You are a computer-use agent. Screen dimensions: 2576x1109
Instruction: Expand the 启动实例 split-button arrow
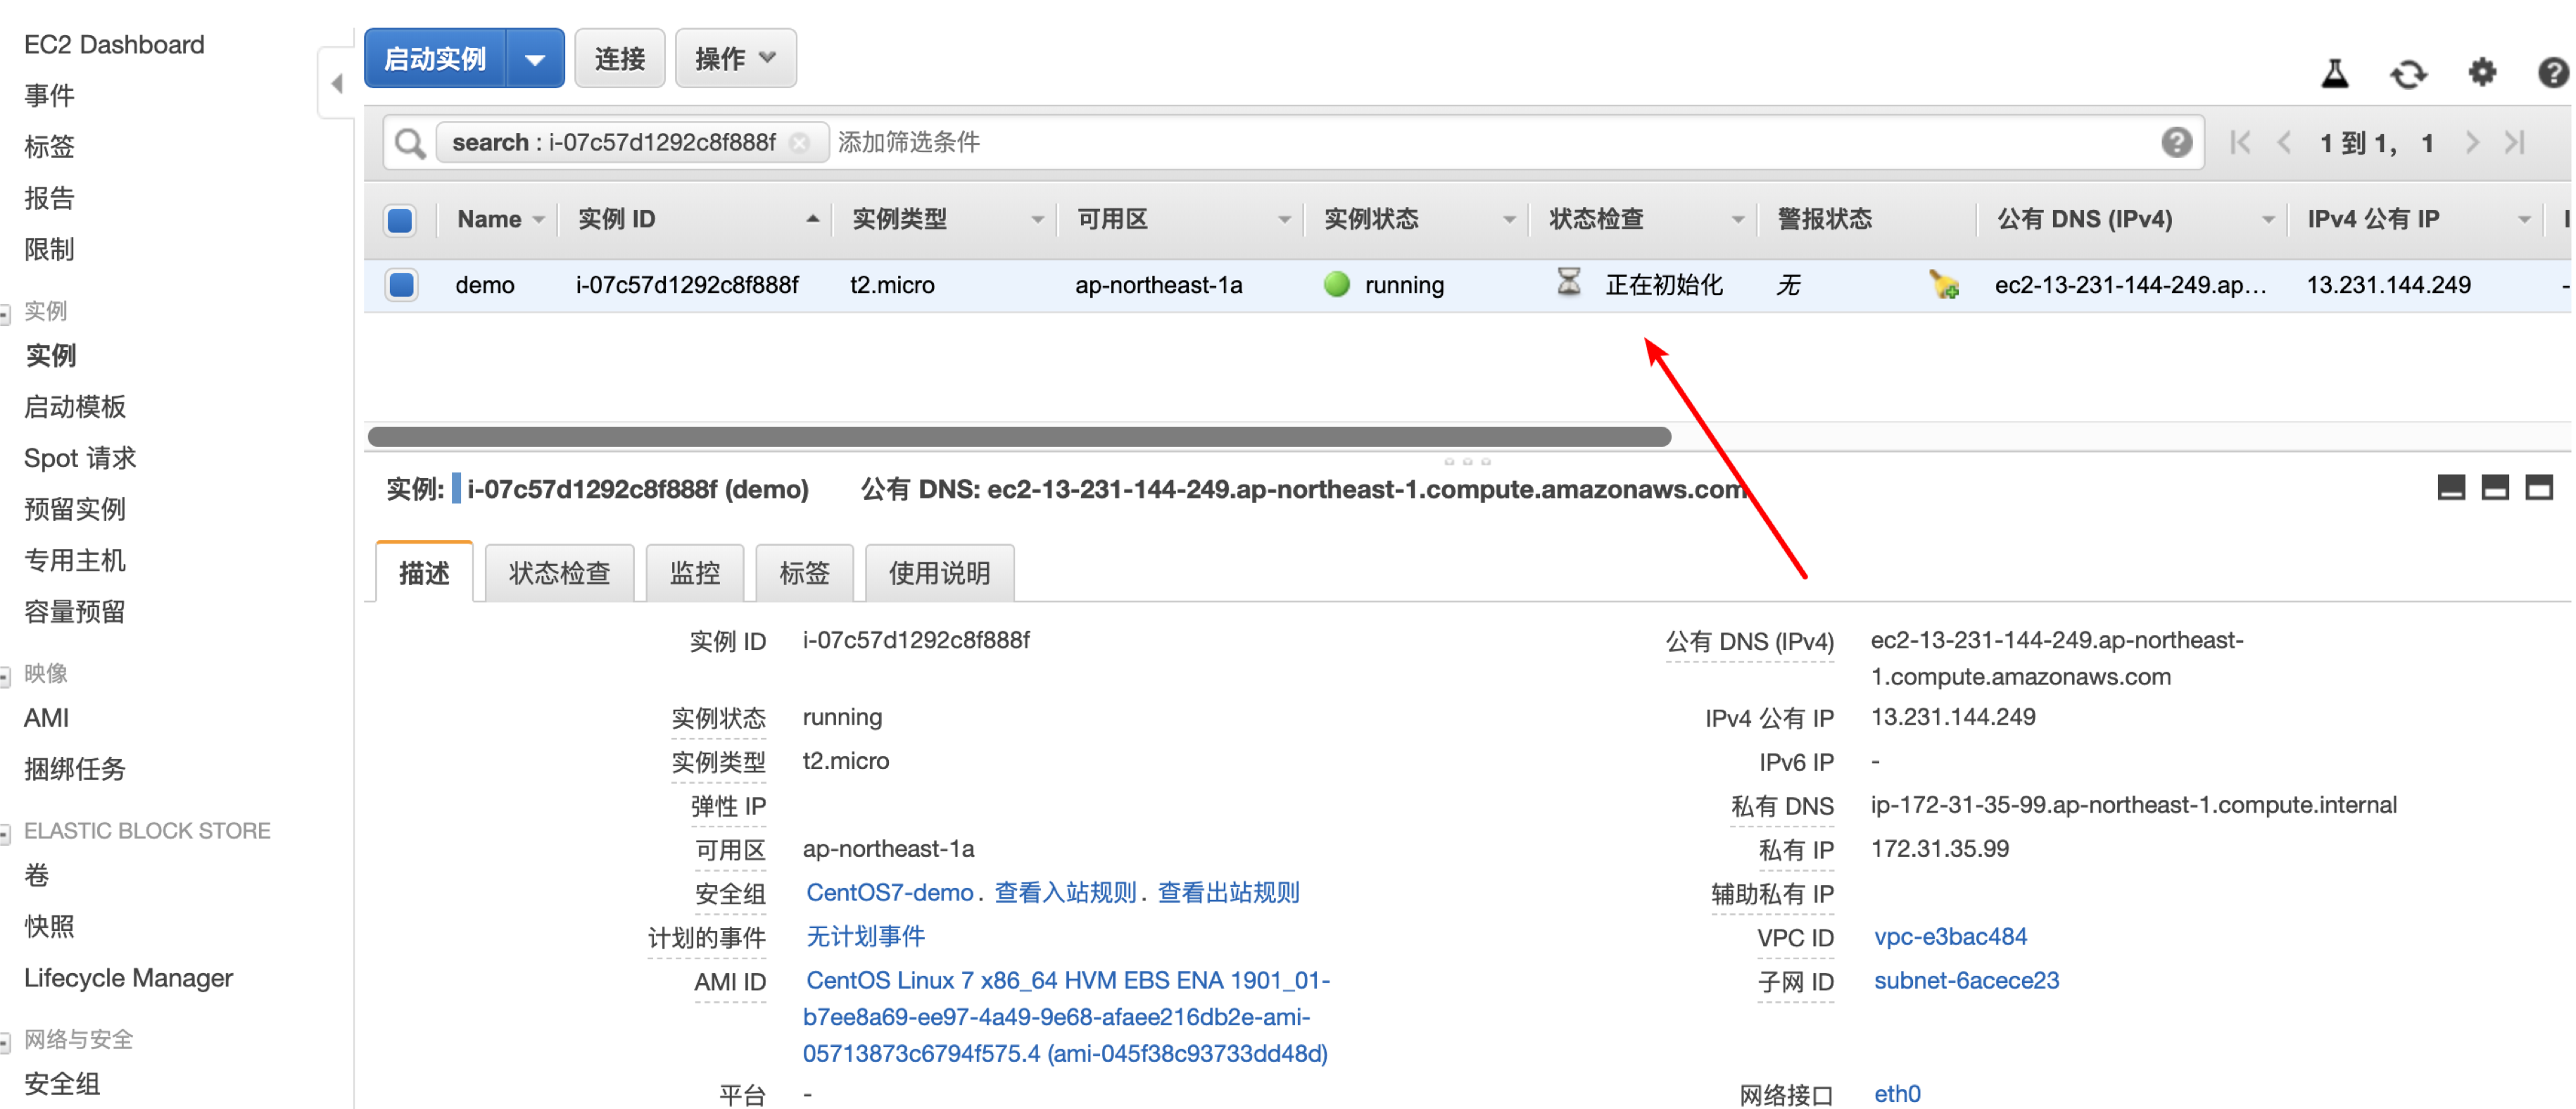coord(537,58)
